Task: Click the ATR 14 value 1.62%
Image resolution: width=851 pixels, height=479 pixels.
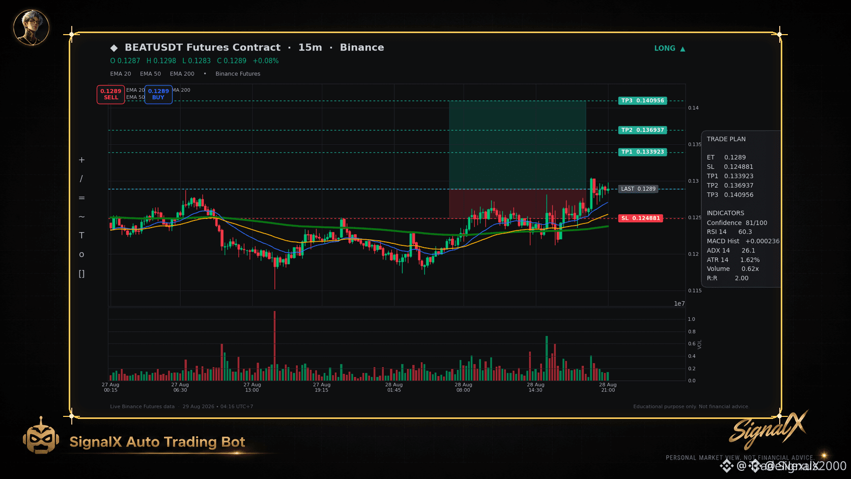Action: (750, 260)
